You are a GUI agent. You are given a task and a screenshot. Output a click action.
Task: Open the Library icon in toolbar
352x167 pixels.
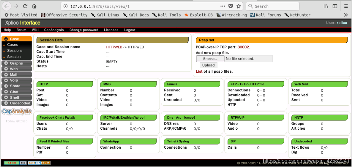click(326, 6)
